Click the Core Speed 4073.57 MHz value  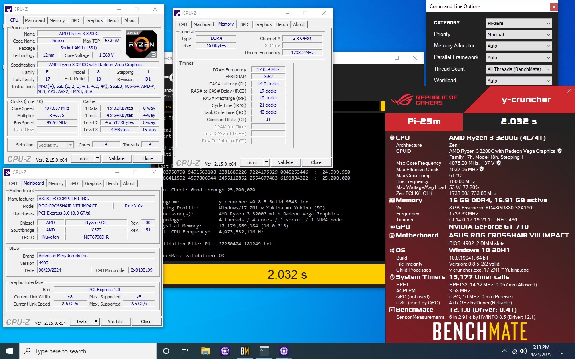[57, 108]
